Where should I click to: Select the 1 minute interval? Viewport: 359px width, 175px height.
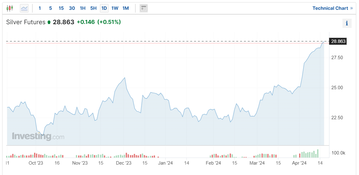point(40,8)
